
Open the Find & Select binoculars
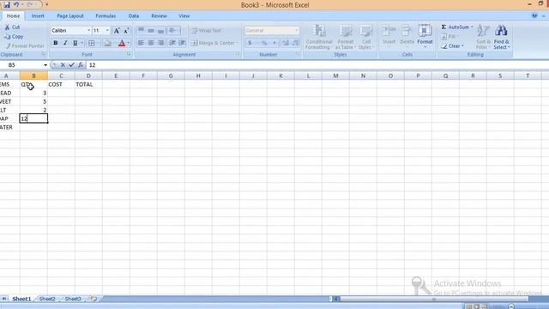501,37
